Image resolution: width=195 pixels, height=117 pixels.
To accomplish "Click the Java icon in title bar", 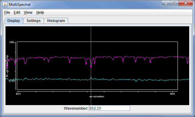I will [5, 5].
